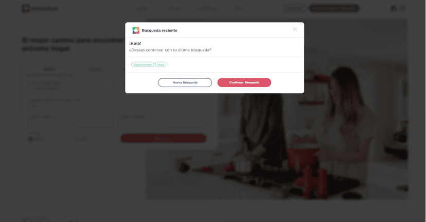This screenshot has width=426, height=222.
Task: Click the outlined button in the header
Action: click(295, 8)
